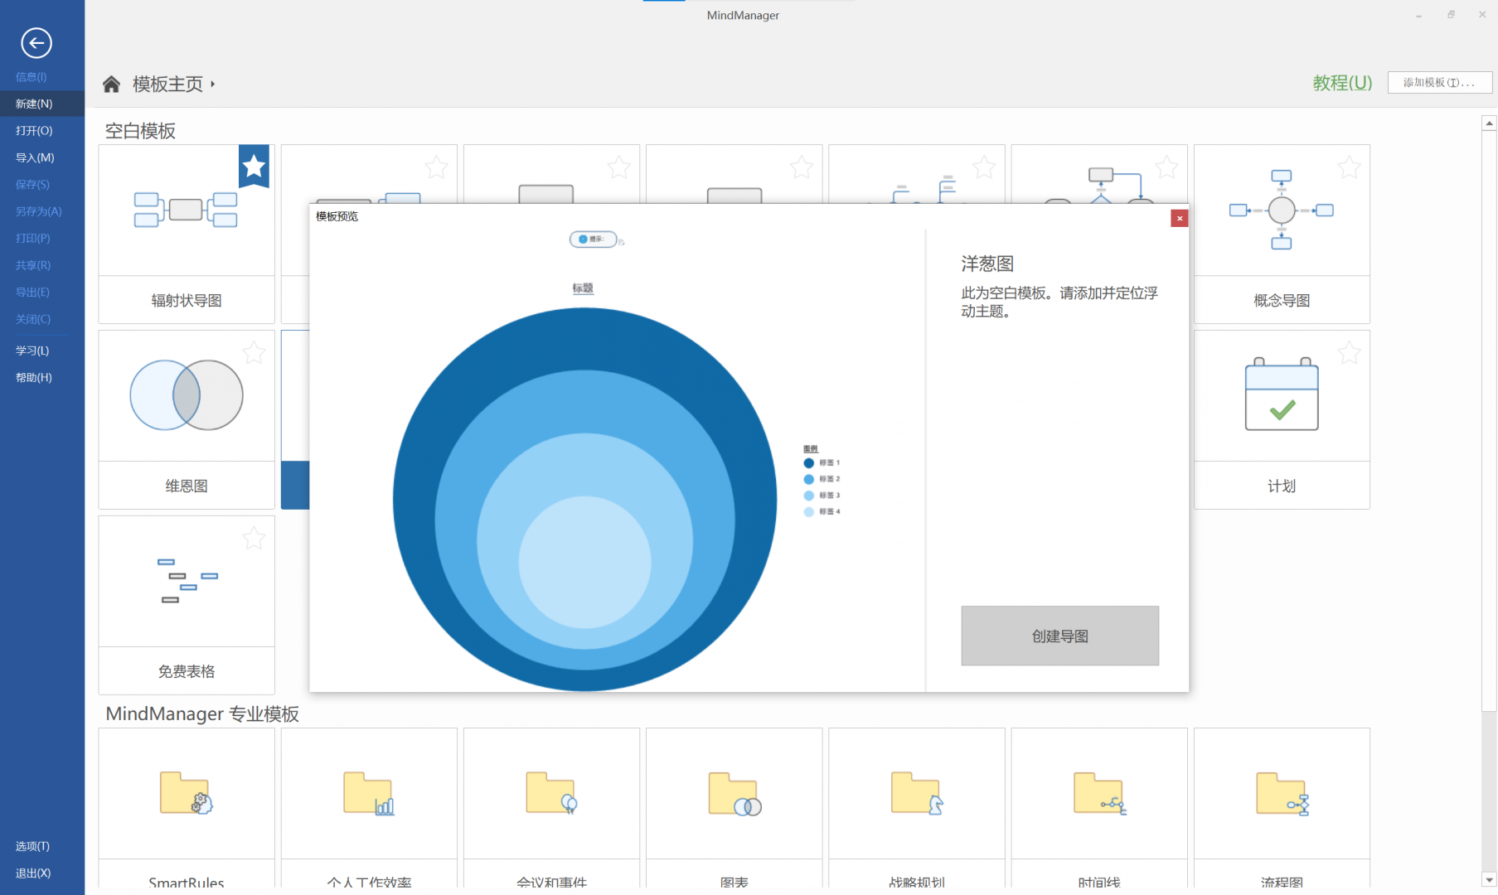Click the 图例 legend heading
The height and width of the screenshot is (895, 1498).
click(x=810, y=449)
